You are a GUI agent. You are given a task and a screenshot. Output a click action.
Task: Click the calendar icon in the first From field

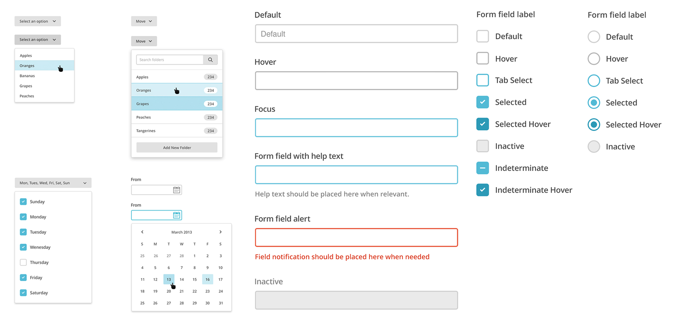(x=177, y=190)
